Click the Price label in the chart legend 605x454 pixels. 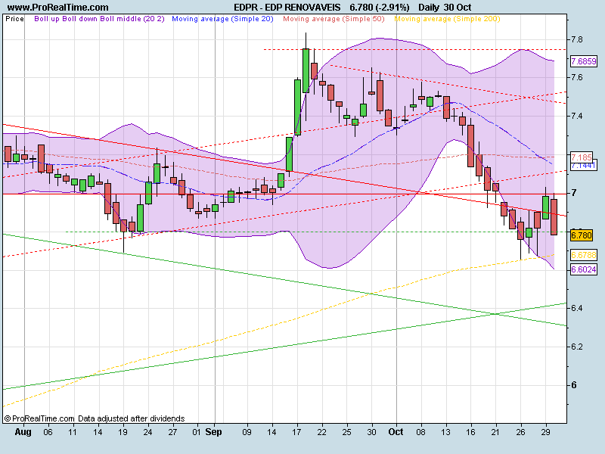14,18
